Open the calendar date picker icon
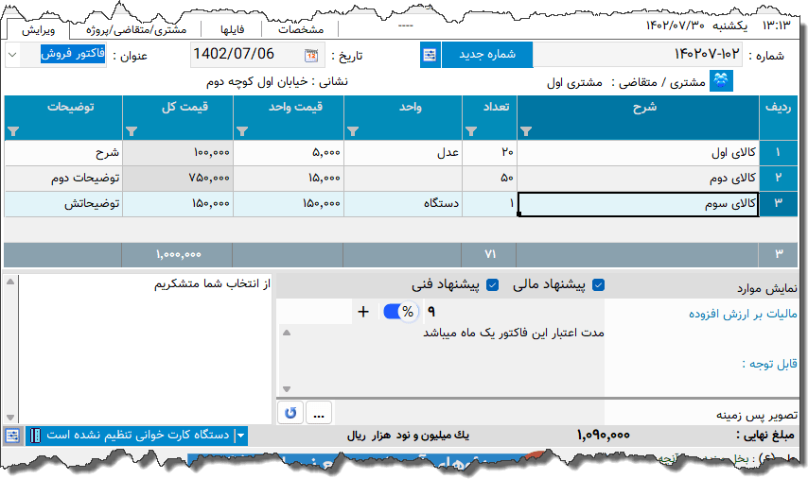This screenshot has width=808, height=479. tap(311, 55)
